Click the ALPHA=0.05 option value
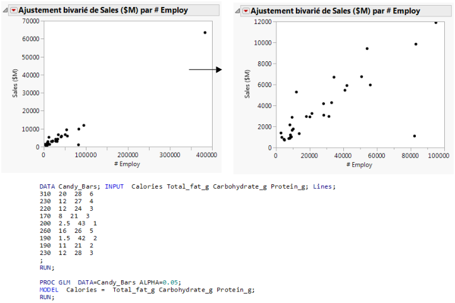 point(170,282)
